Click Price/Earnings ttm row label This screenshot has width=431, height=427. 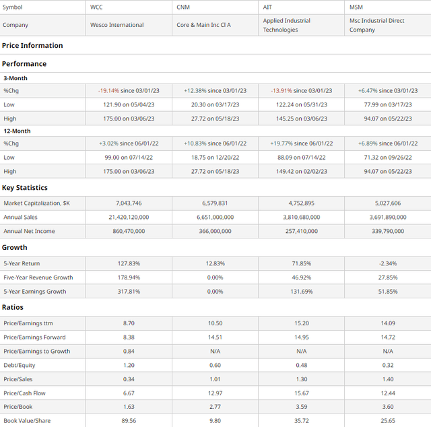(28, 323)
